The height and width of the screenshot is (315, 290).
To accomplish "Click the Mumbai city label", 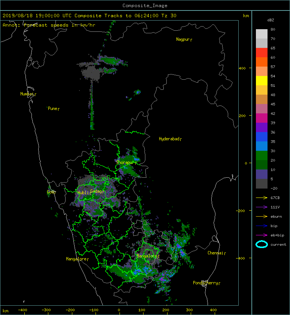I will [x=28, y=94].
